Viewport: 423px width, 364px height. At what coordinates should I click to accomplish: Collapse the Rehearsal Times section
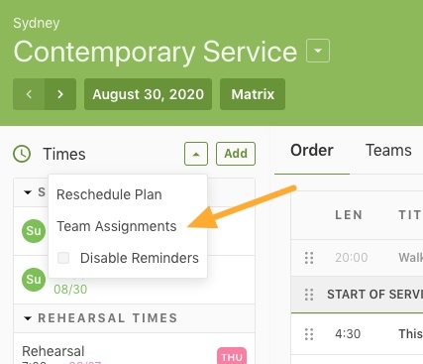28,318
